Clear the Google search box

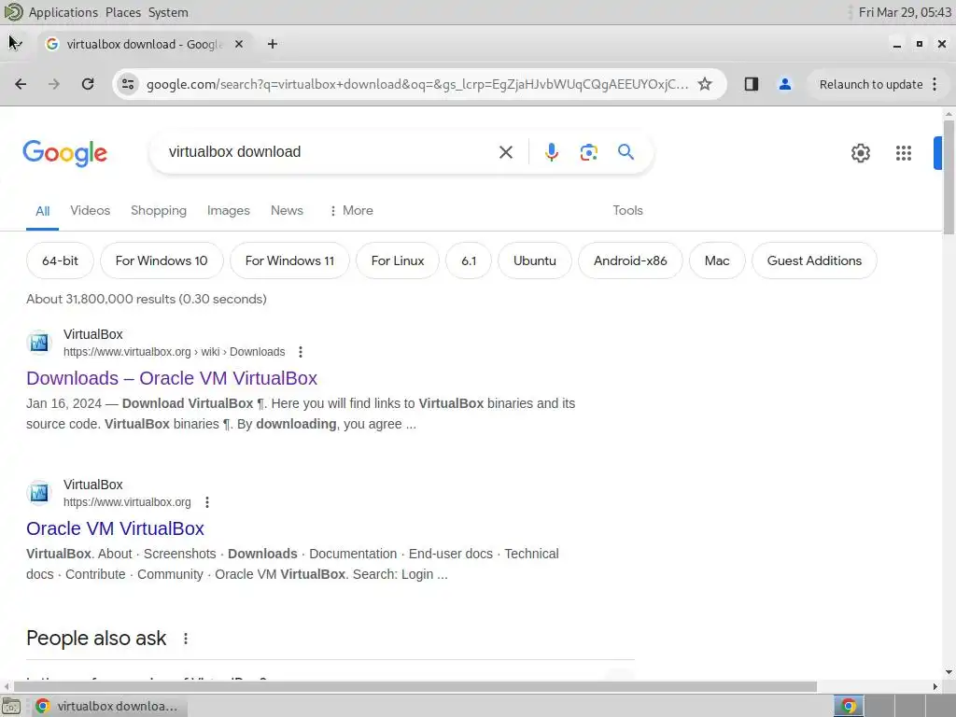[x=506, y=152]
